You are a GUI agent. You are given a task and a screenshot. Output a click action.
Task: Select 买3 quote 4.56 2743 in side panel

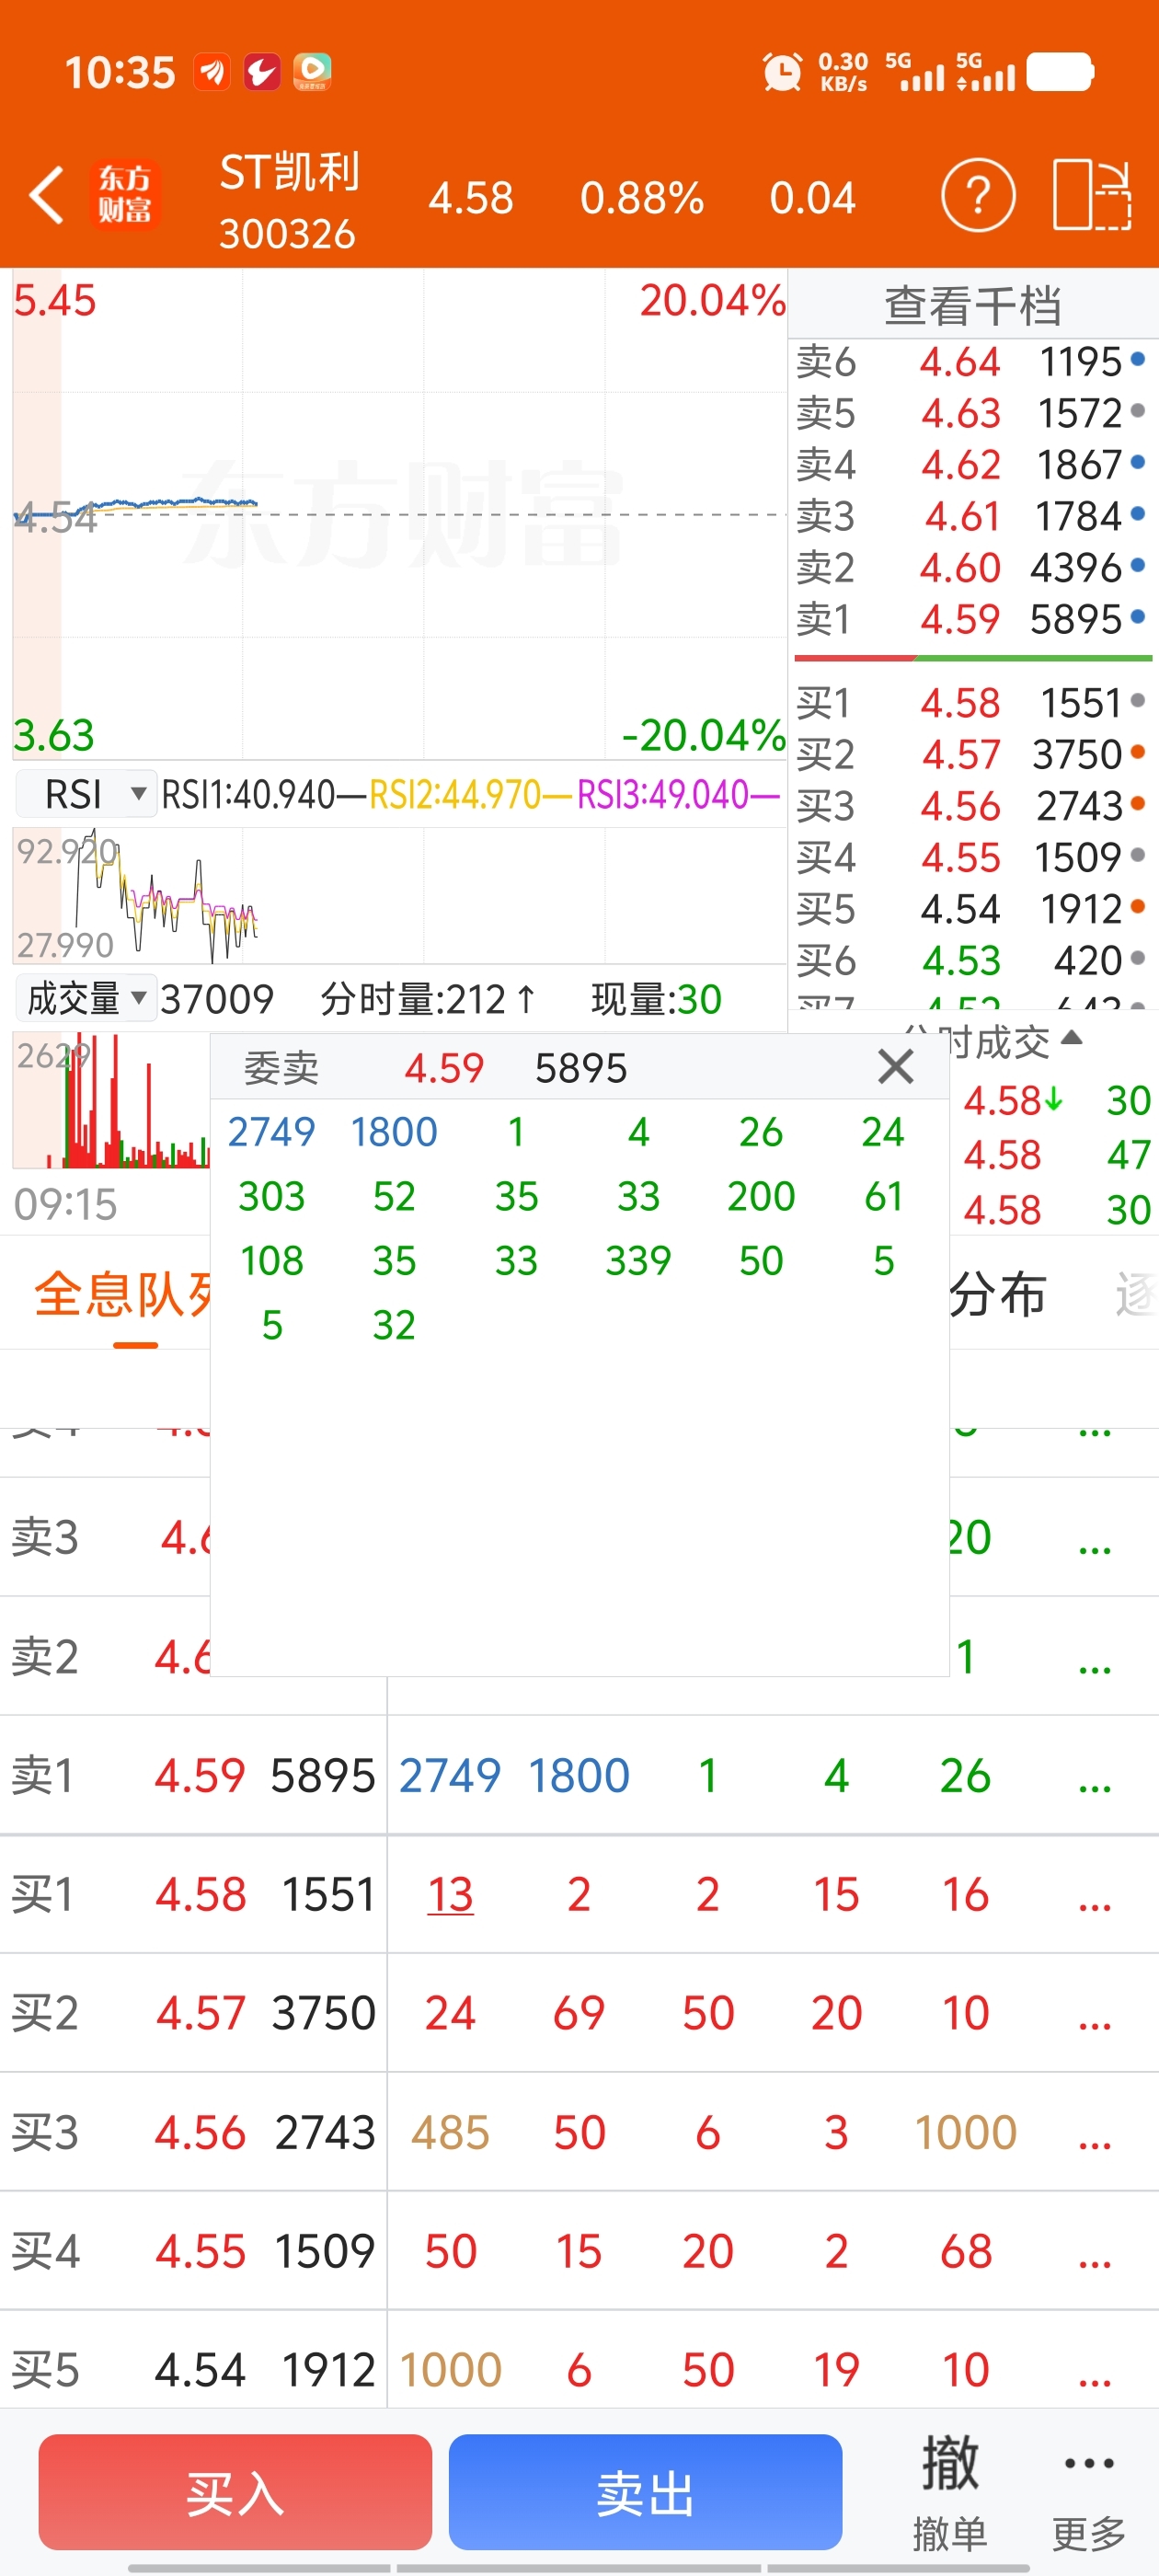click(x=972, y=806)
